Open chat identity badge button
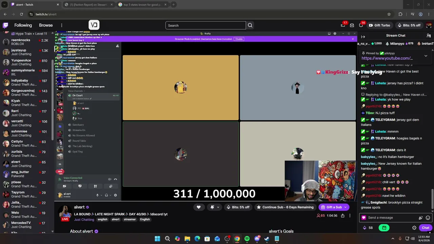Screen dimensions: 434x244 pyautogui.click(x=364, y=218)
